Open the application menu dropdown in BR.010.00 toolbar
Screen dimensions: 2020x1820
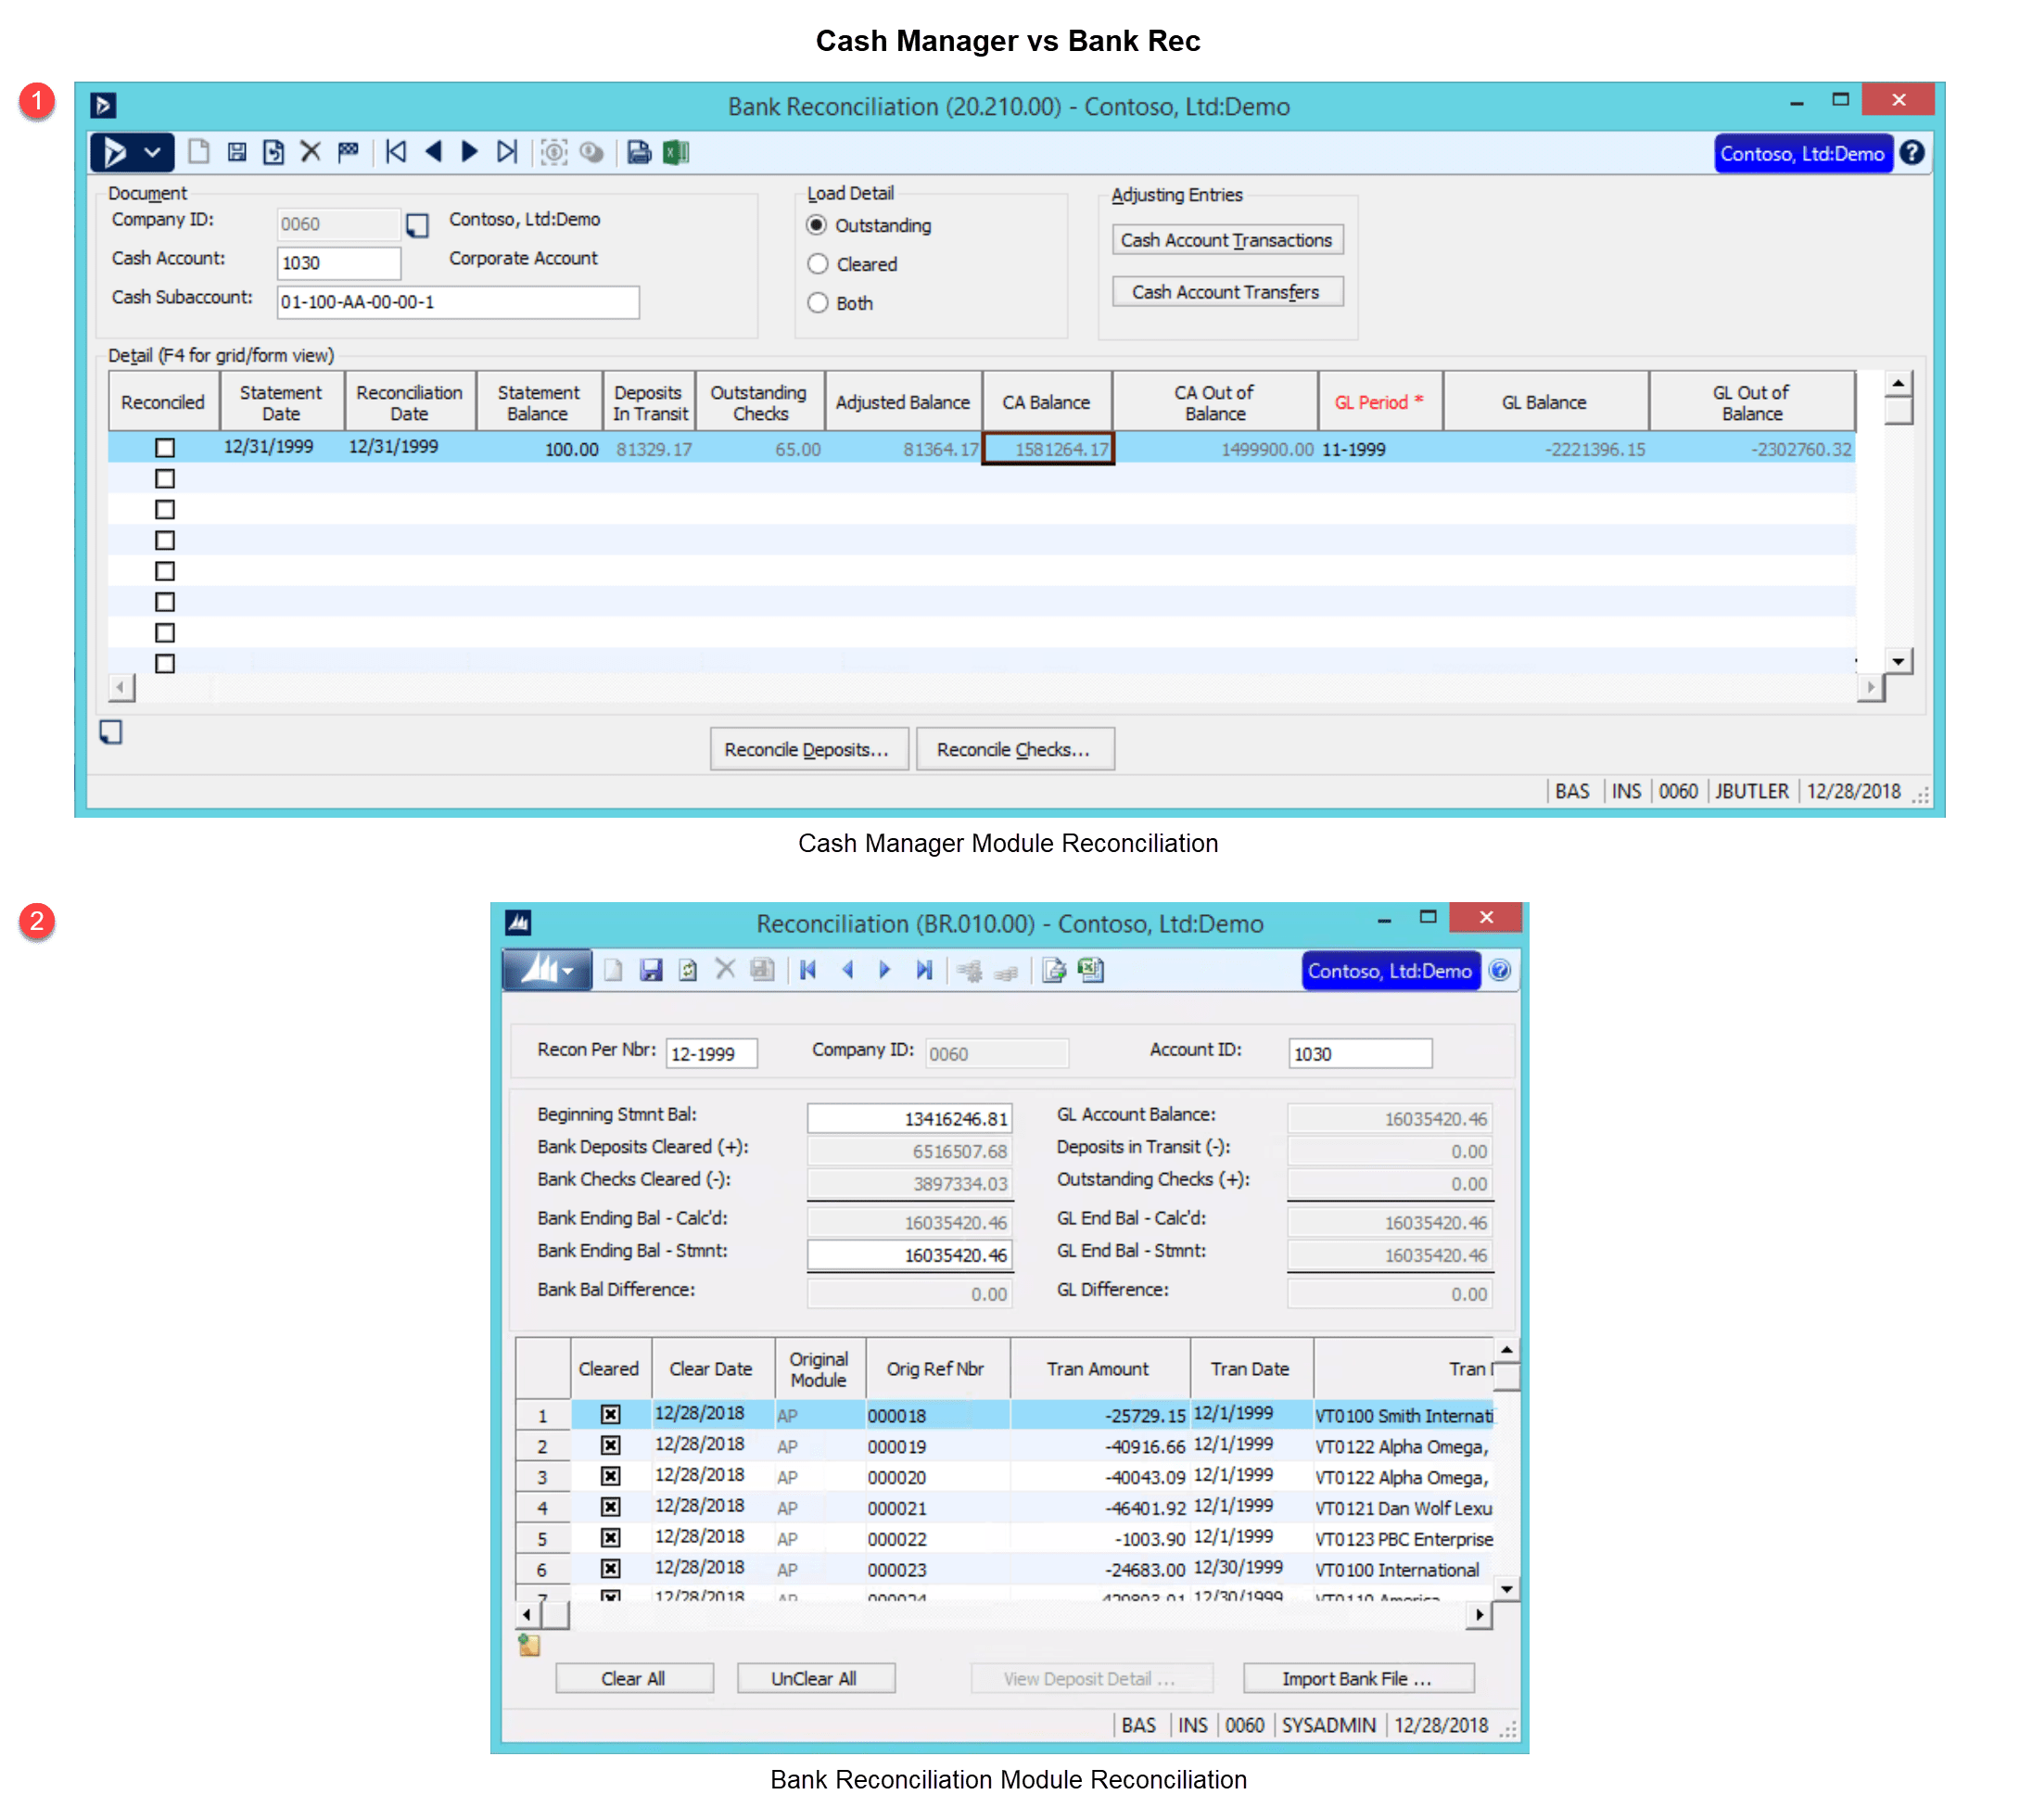[547, 969]
